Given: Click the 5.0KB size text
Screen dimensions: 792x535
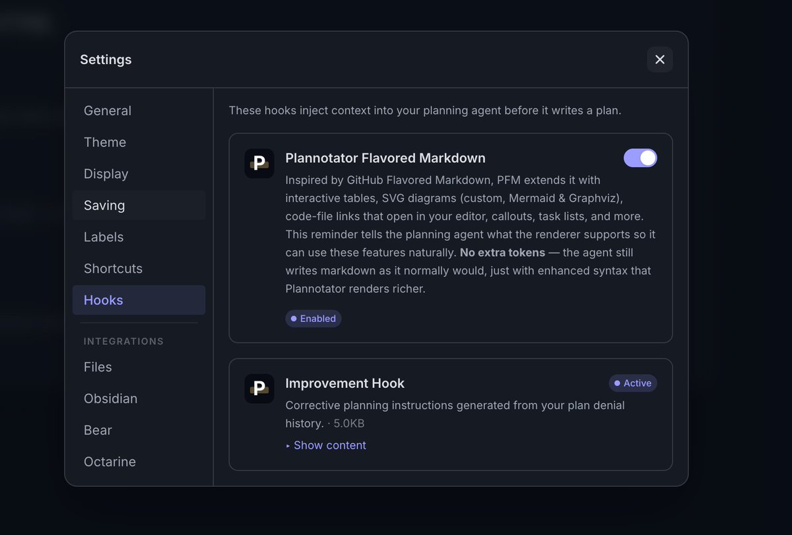Looking at the screenshot, I should pos(350,424).
